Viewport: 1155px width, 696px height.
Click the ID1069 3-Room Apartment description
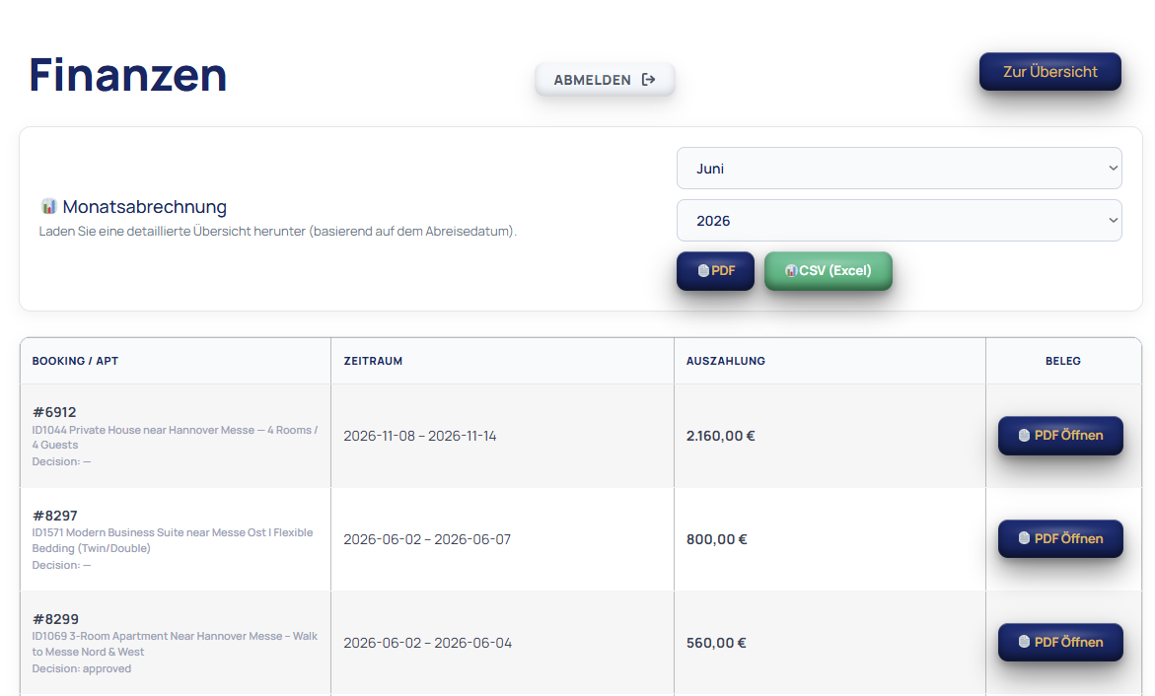click(x=175, y=644)
